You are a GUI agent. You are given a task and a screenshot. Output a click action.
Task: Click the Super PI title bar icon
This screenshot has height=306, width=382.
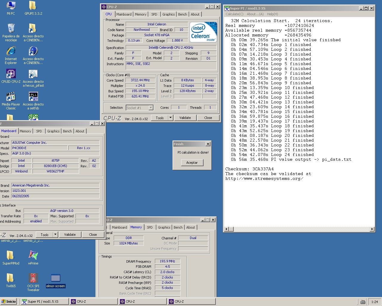227,8
